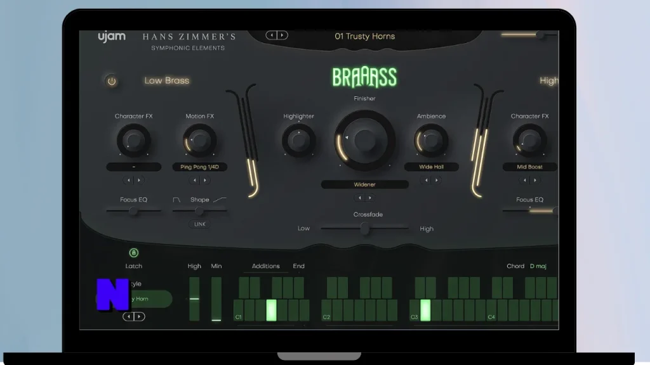Viewport: 650px width, 365px height.
Task: Select the previous preset arrow beside Trusty Horns
Action: (272, 35)
